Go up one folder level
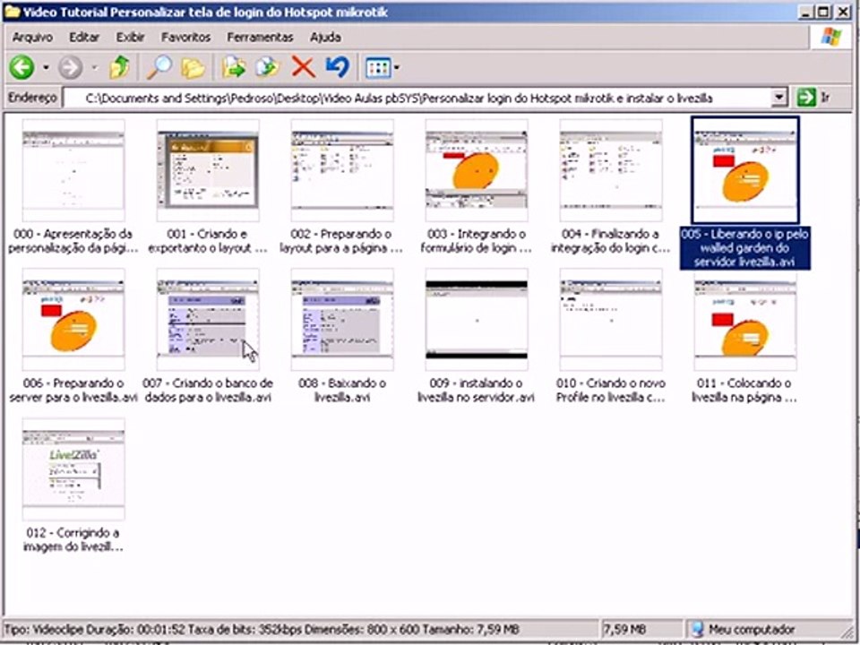860x645 pixels. (x=119, y=67)
